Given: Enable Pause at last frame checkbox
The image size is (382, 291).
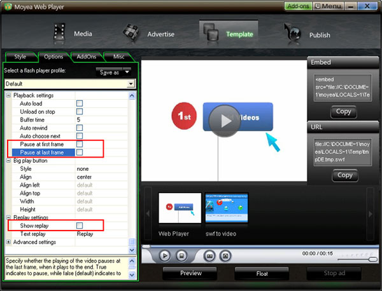Looking at the screenshot, I should pos(80,152).
